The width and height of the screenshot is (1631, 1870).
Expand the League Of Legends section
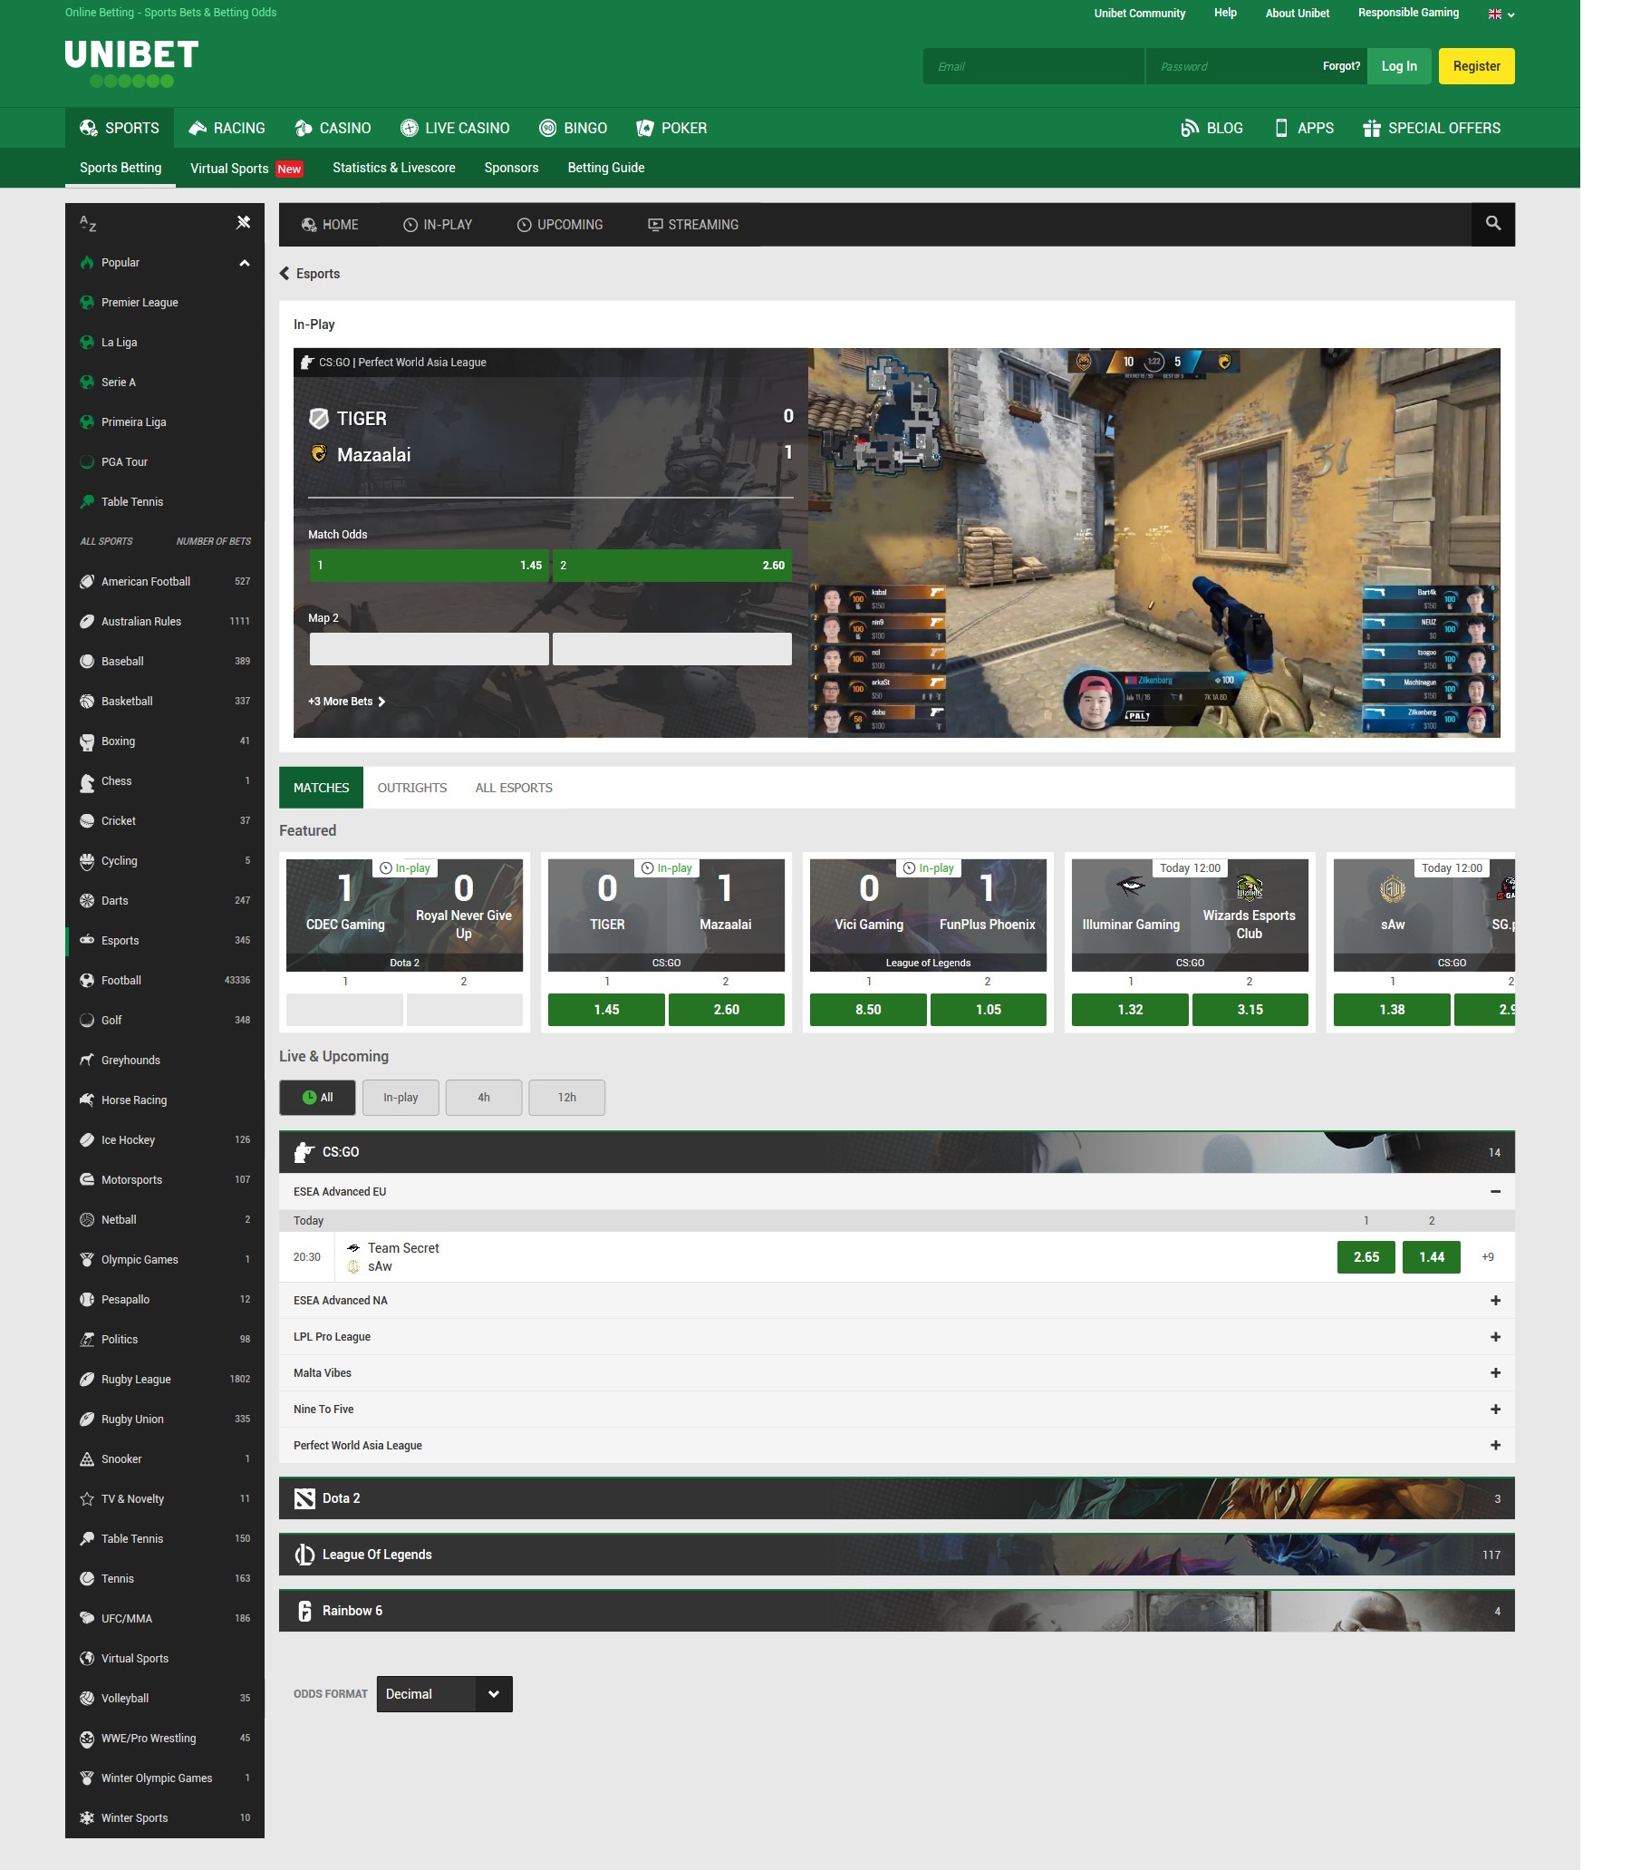pyautogui.click(x=896, y=1555)
